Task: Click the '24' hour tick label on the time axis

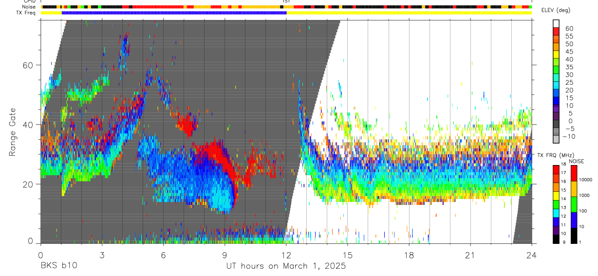Action: 532,255
